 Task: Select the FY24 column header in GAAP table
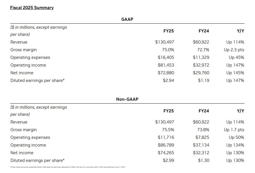point(204,31)
